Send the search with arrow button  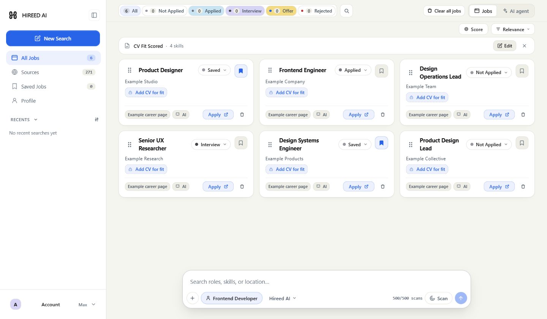(461, 298)
